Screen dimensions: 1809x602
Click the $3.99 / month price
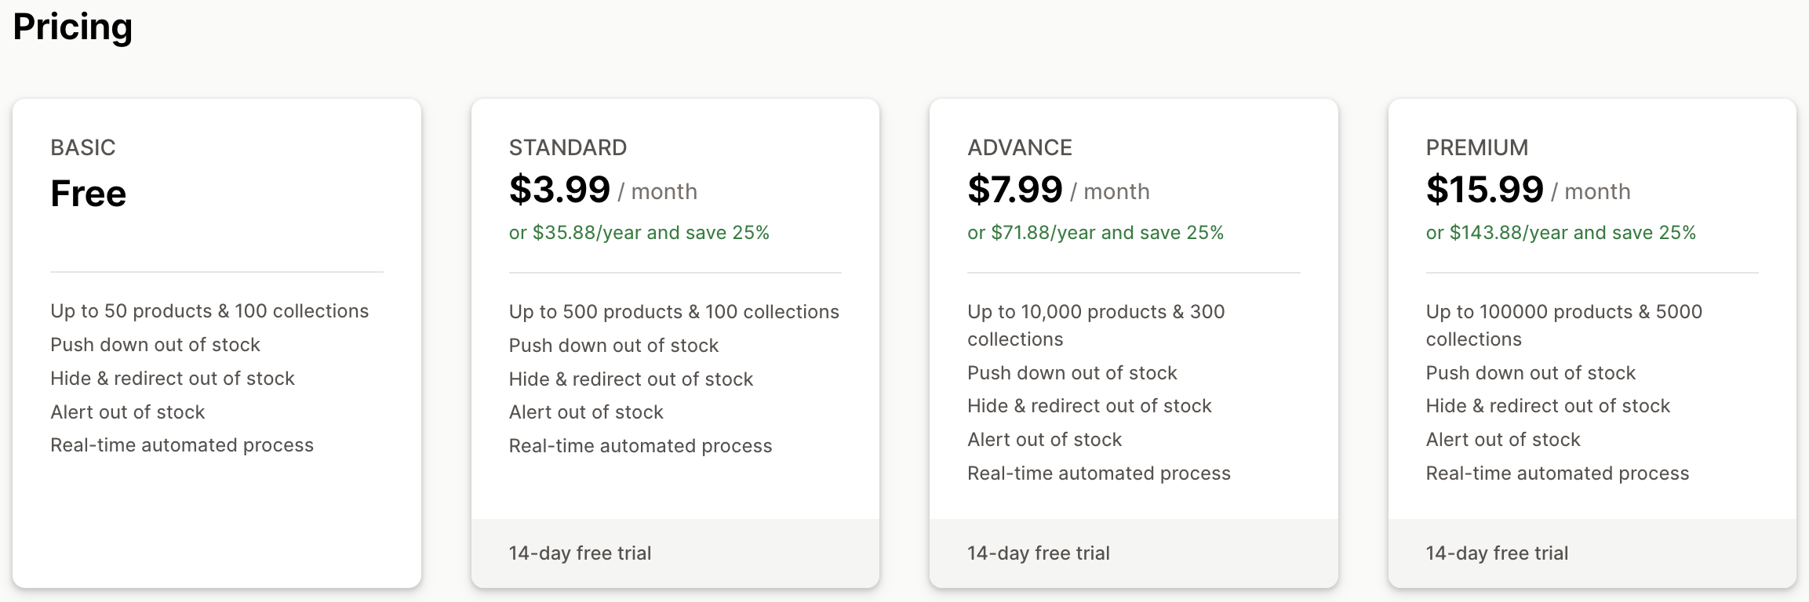603,190
